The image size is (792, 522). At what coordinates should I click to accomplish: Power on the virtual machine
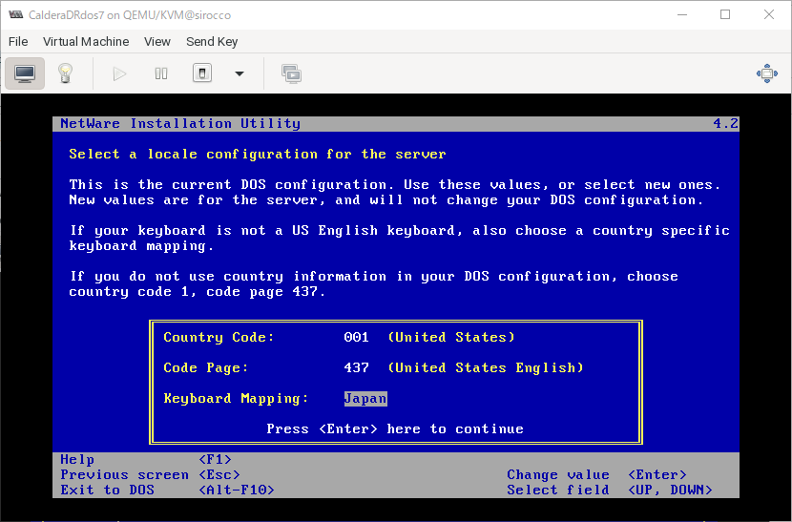(119, 73)
